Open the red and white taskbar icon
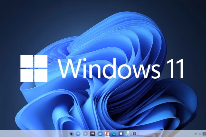The width and height of the screenshot is (206, 137). [107, 134]
